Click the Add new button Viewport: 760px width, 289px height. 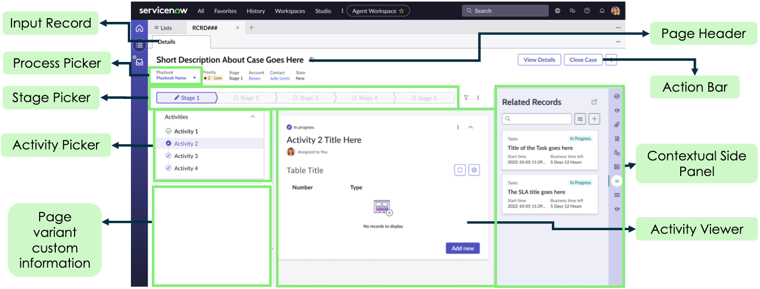coord(463,248)
